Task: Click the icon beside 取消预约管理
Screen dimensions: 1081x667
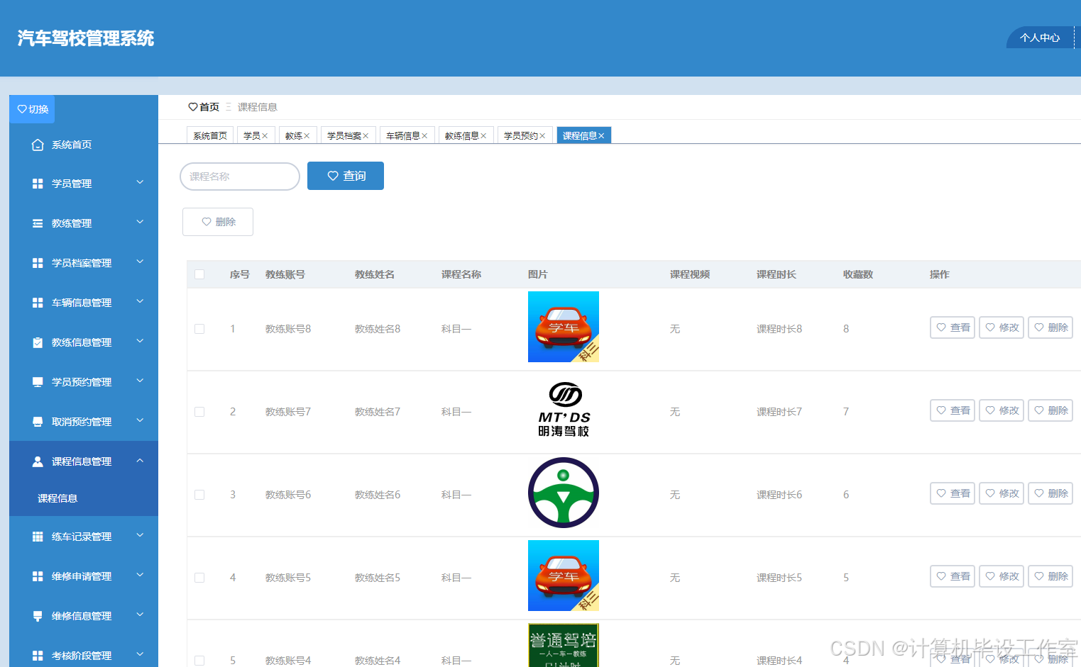Action: pyautogui.click(x=38, y=422)
